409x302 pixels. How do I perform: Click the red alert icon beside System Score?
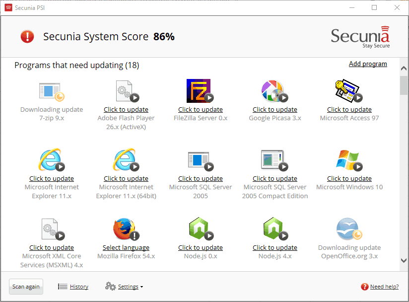(x=27, y=36)
